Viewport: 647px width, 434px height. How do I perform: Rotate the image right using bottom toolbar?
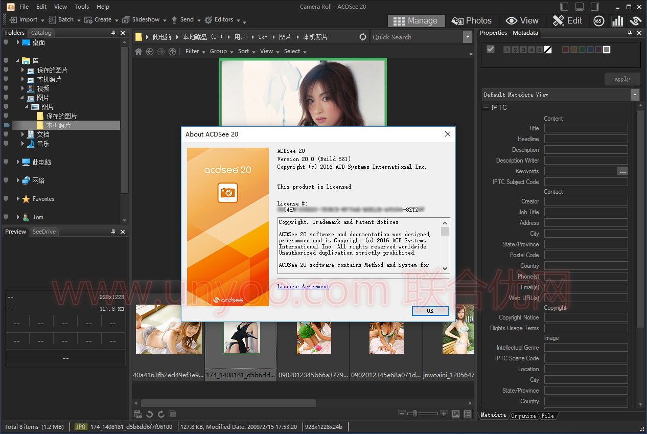pos(161,414)
